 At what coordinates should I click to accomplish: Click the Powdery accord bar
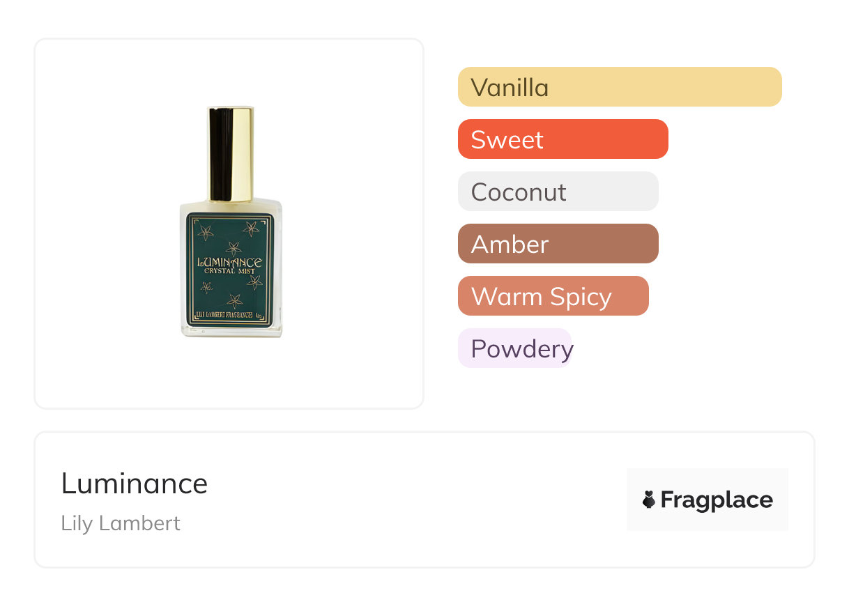point(514,348)
